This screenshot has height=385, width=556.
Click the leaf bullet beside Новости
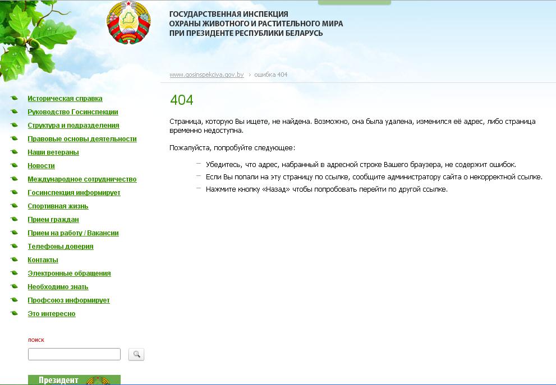14,166
